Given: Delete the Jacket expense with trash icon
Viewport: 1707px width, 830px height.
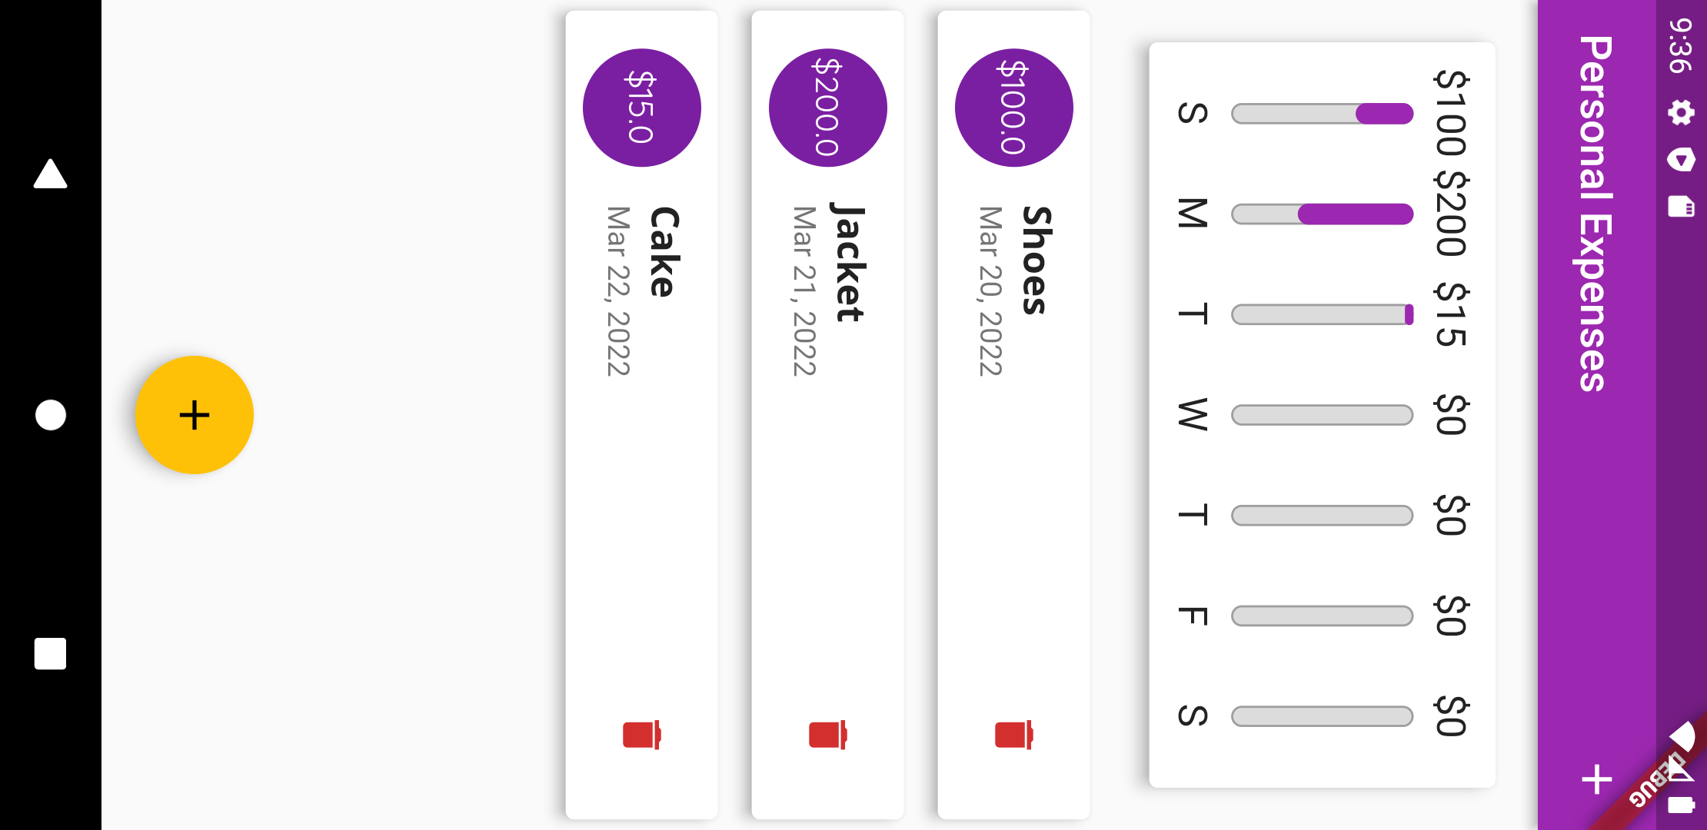Looking at the screenshot, I should tap(827, 734).
